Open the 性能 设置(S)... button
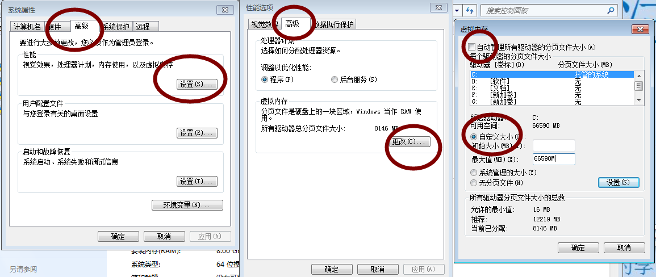This screenshot has height=277, width=656. [x=197, y=84]
